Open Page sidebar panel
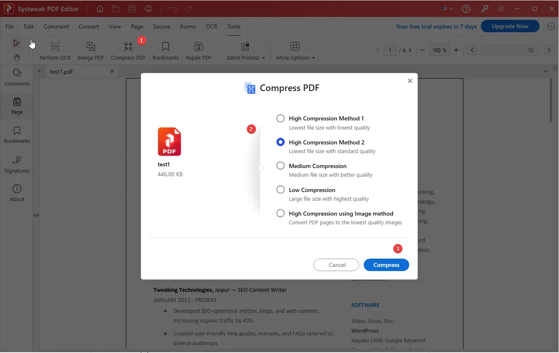 click(x=17, y=106)
